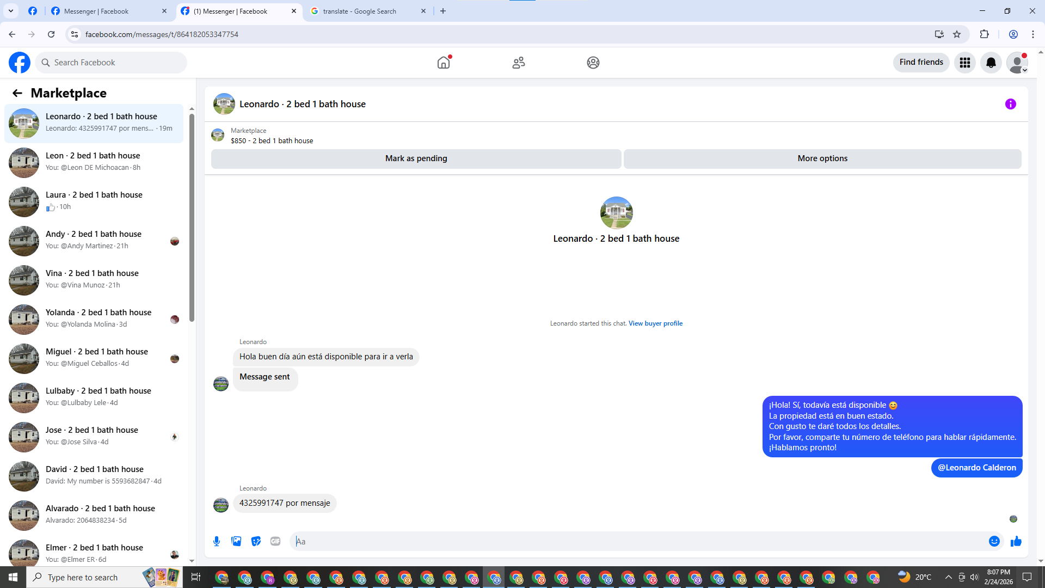Open the GIF picker icon
The image size is (1045, 588).
point(275,541)
